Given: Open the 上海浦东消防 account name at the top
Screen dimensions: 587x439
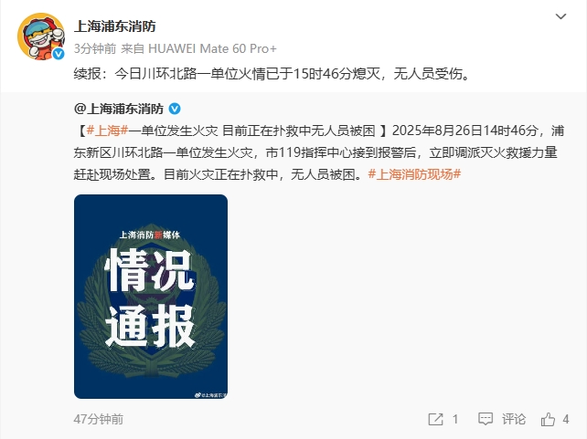Looking at the screenshot, I should 114,26.
